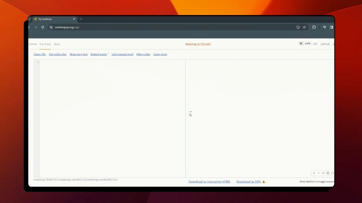Screen dimensions: 362x203
Task: Click the 6,605 star count
Action: click(307, 43)
